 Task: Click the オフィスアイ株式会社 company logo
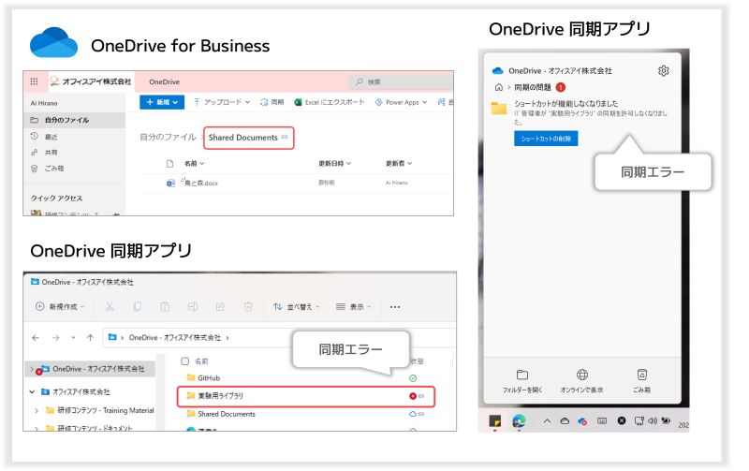coord(91,81)
